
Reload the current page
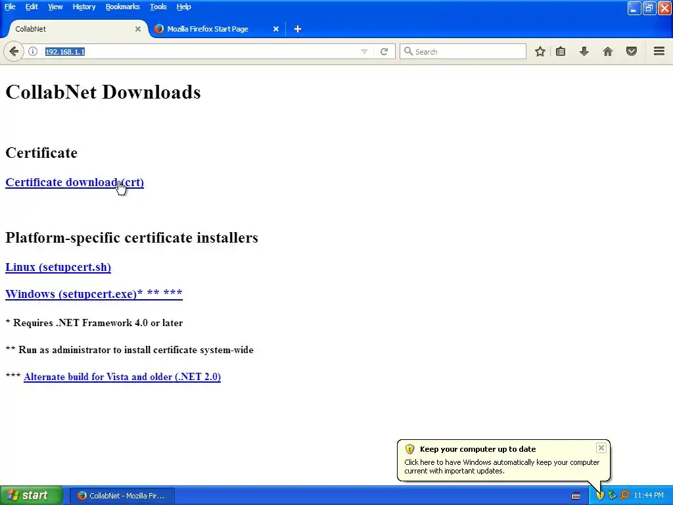(x=384, y=51)
